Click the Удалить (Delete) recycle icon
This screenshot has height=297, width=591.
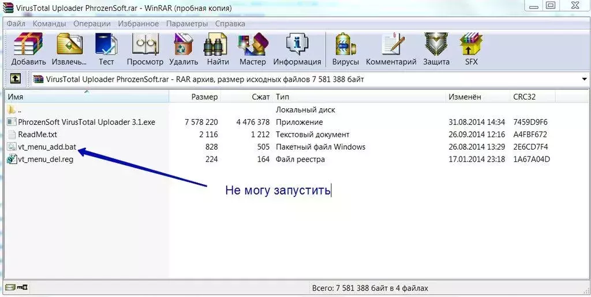[x=183, y=44]
